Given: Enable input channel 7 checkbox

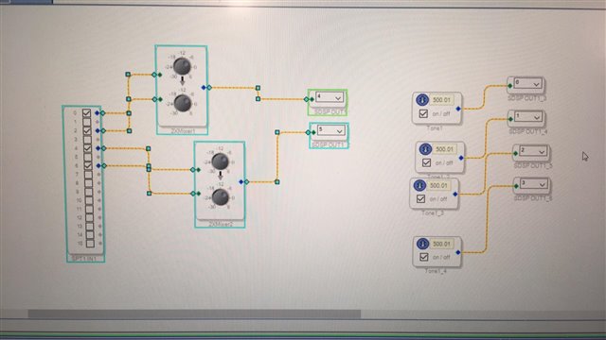Looking at the screenshot, I should point(88,174).
